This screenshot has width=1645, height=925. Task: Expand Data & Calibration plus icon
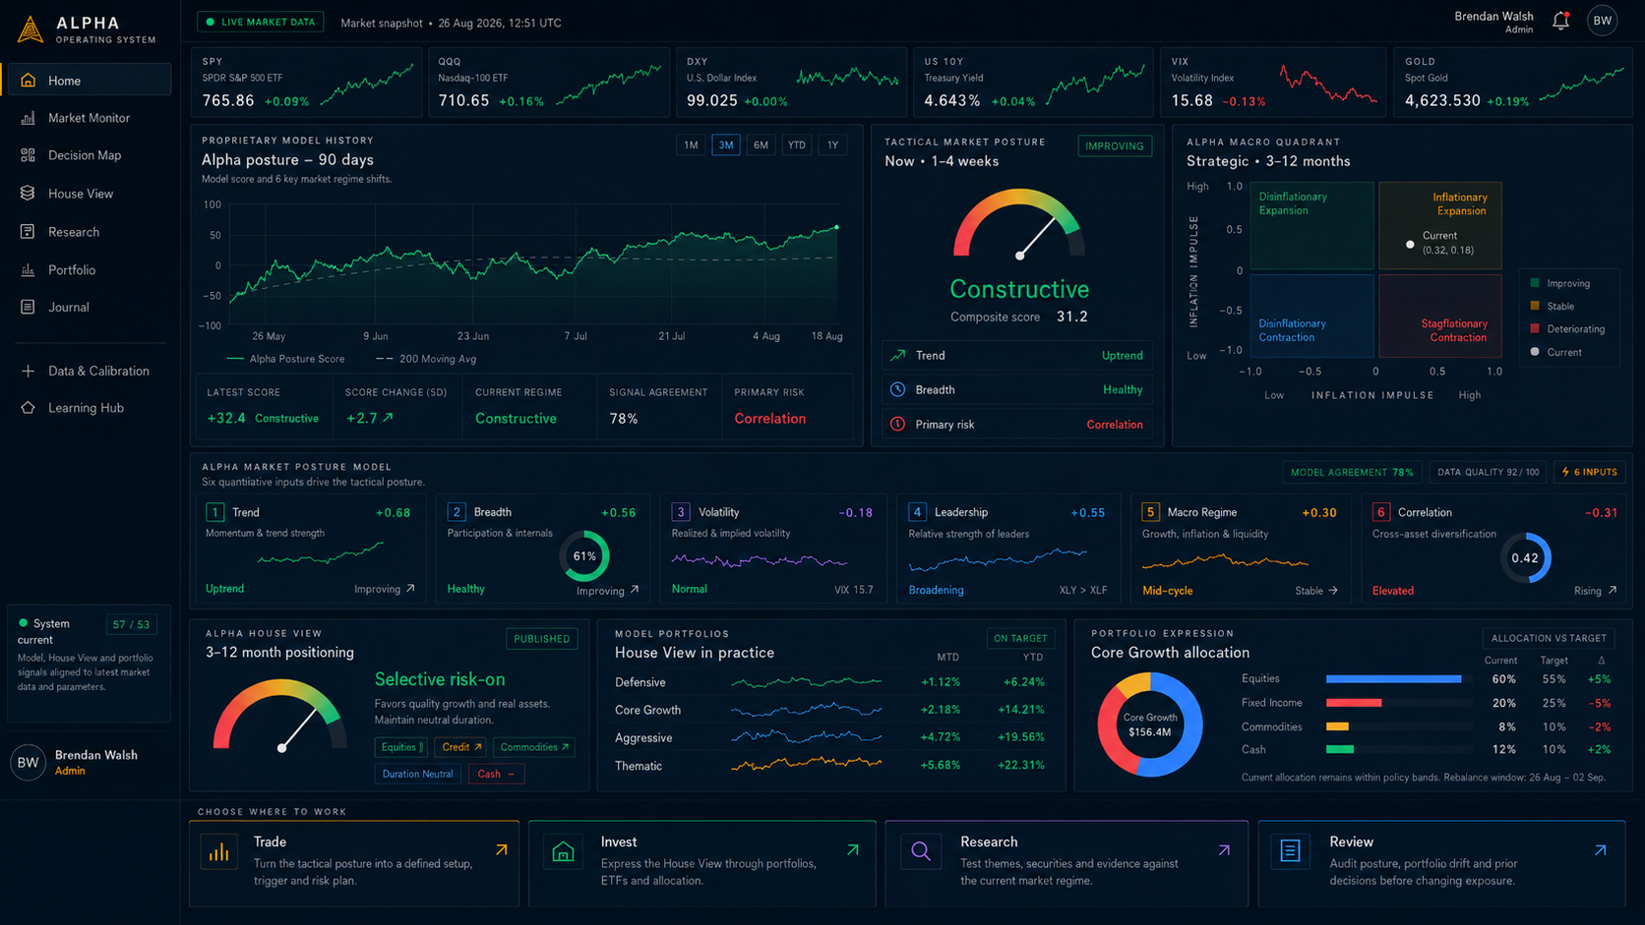28,372
